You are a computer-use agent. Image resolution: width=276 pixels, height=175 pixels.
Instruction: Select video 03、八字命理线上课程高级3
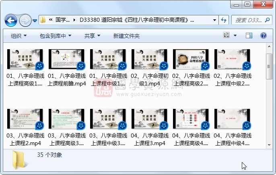[67, 127]
